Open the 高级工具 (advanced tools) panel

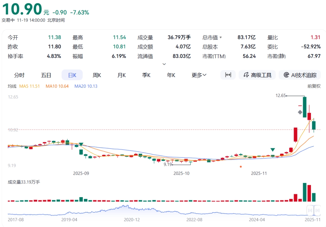coord(257,75)
